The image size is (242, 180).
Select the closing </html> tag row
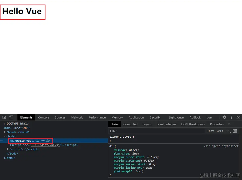(9, 158)
